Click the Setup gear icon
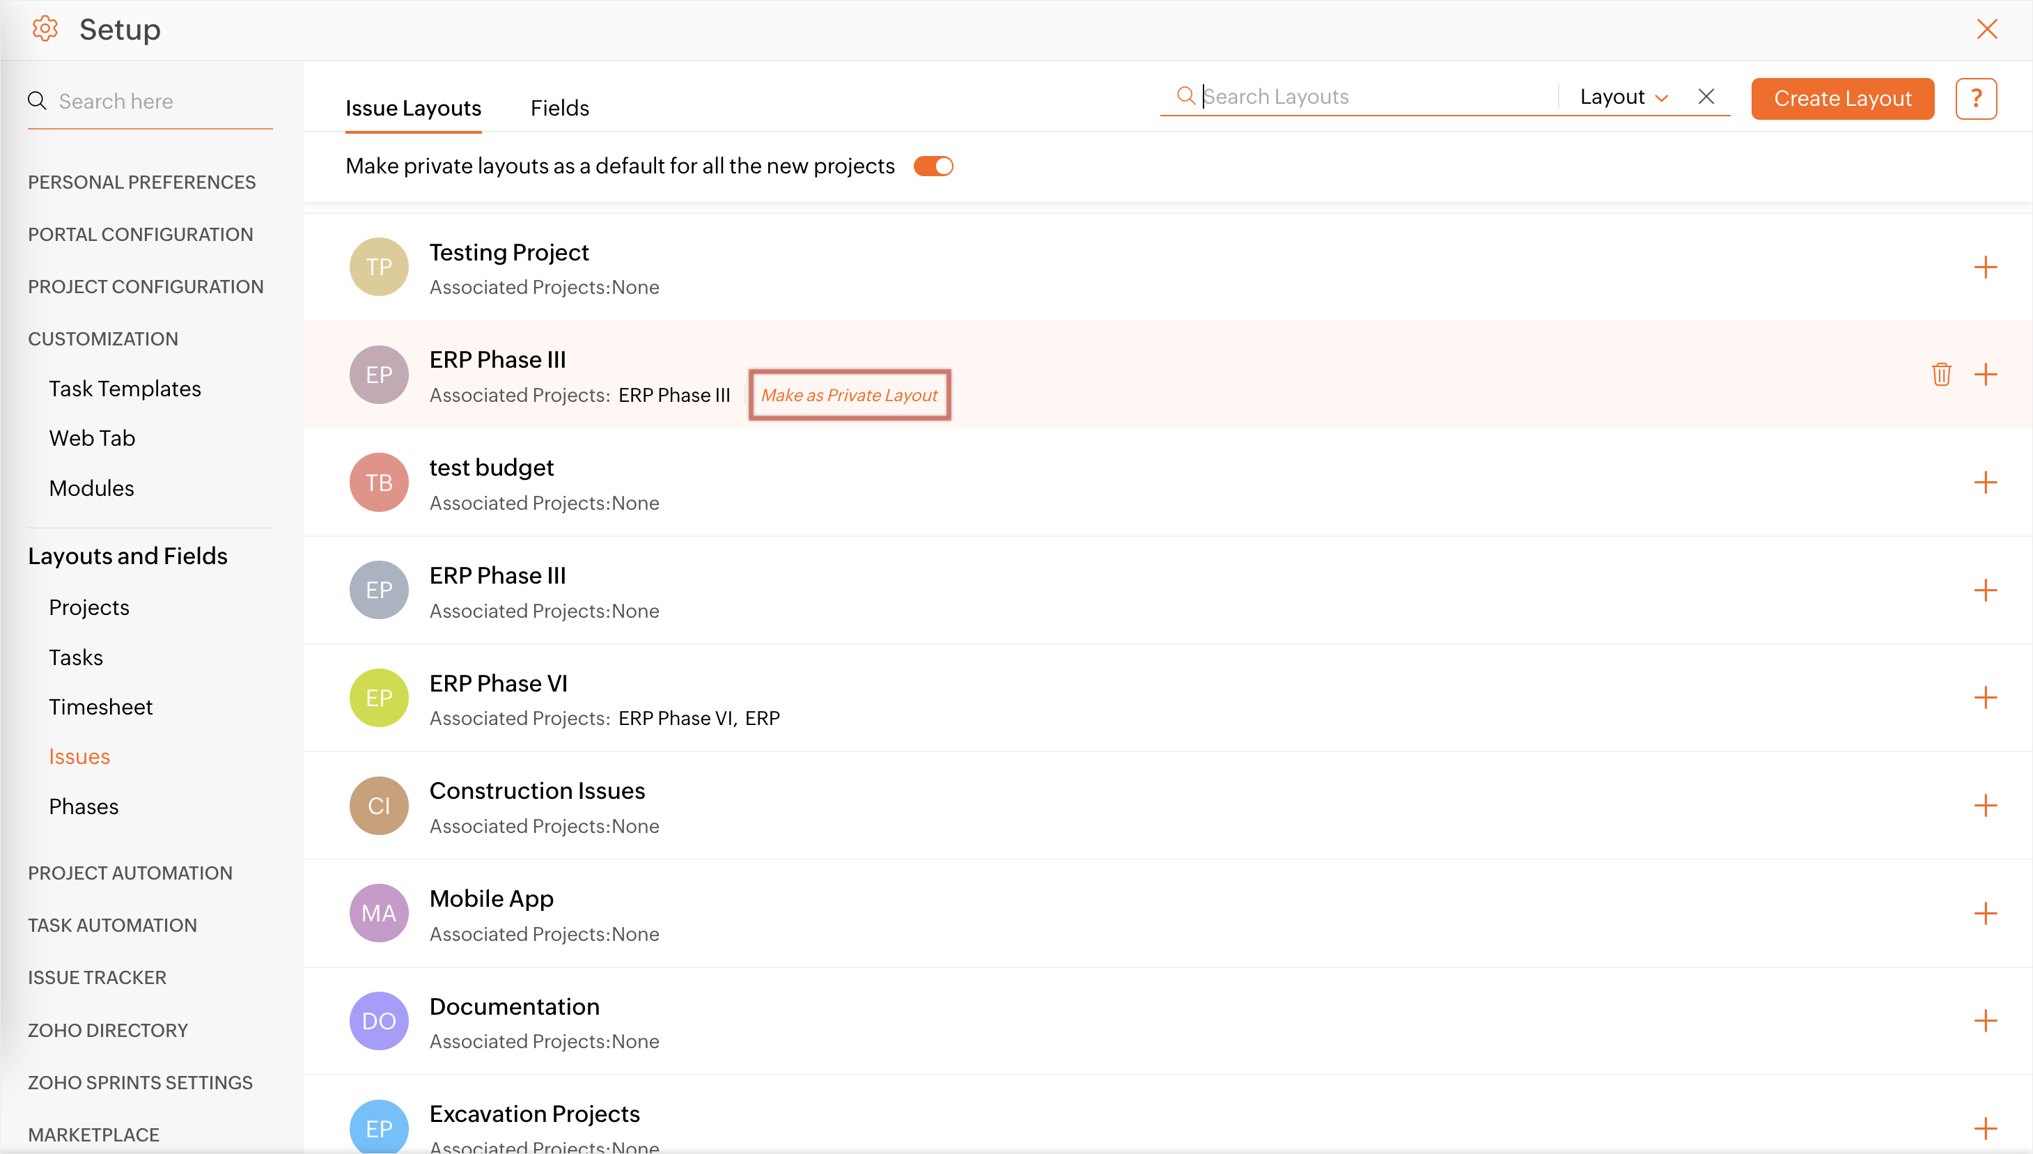The height and width of the screenshot is (1154, 2033). click(45, 29)
